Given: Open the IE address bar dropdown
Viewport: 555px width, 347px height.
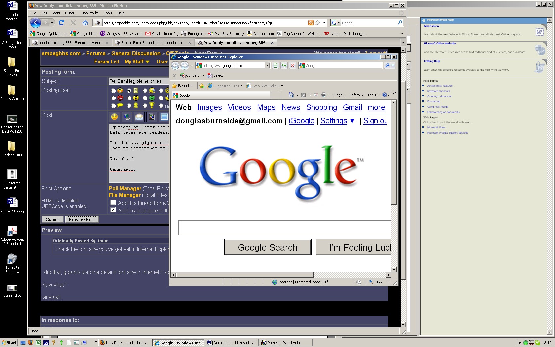Looking at the screenshot, I should pyautogui.click(x=267, y=65).
